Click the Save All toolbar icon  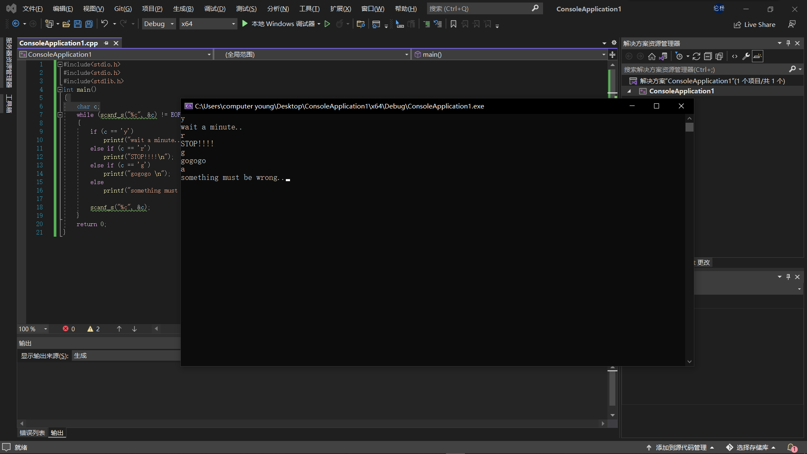(89, 24)
